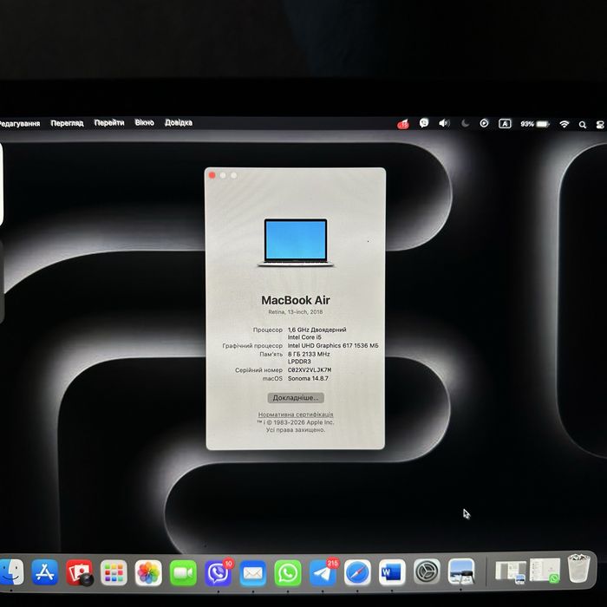The height and width of the screenshot is (607, 607).
Task: Launch the App Store from the Dock
Action: (44, 572)
